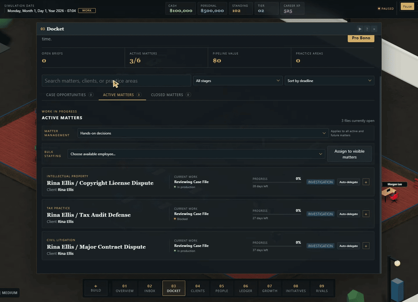
Task: Open Rina Ellis / Tax Audit Defense
Action: (88, 215)
